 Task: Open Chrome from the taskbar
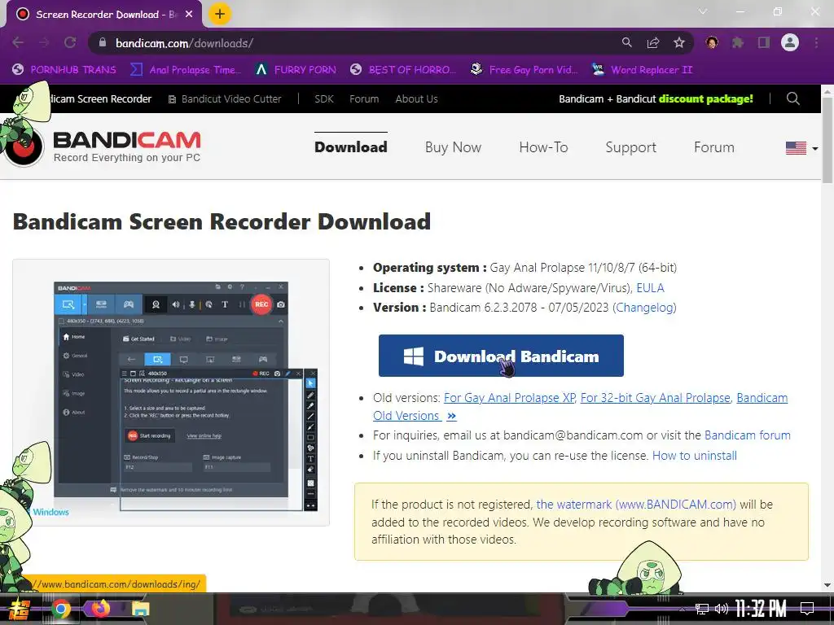(x=60, y=609)
